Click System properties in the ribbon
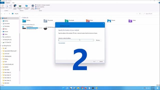The image size is (160, 90). (x=39, y=7)
